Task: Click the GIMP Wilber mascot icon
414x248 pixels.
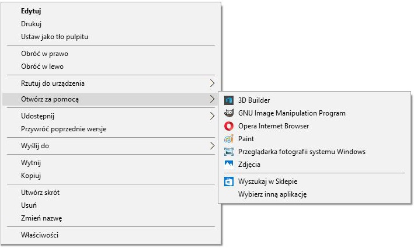Action: 229,113
